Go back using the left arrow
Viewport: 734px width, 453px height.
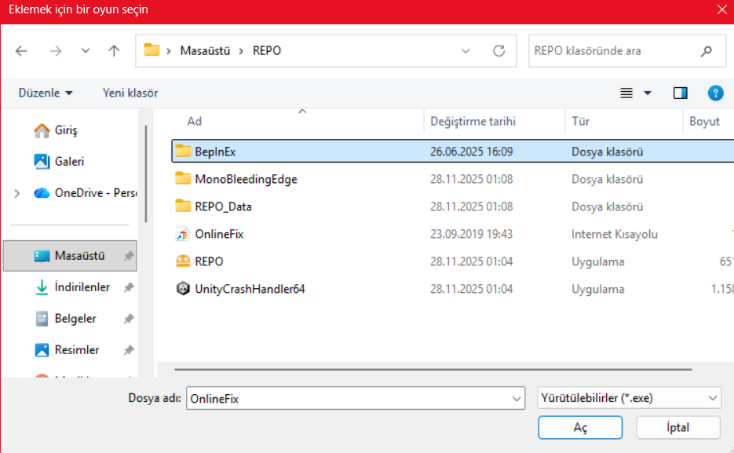click(x=21, y=50)
